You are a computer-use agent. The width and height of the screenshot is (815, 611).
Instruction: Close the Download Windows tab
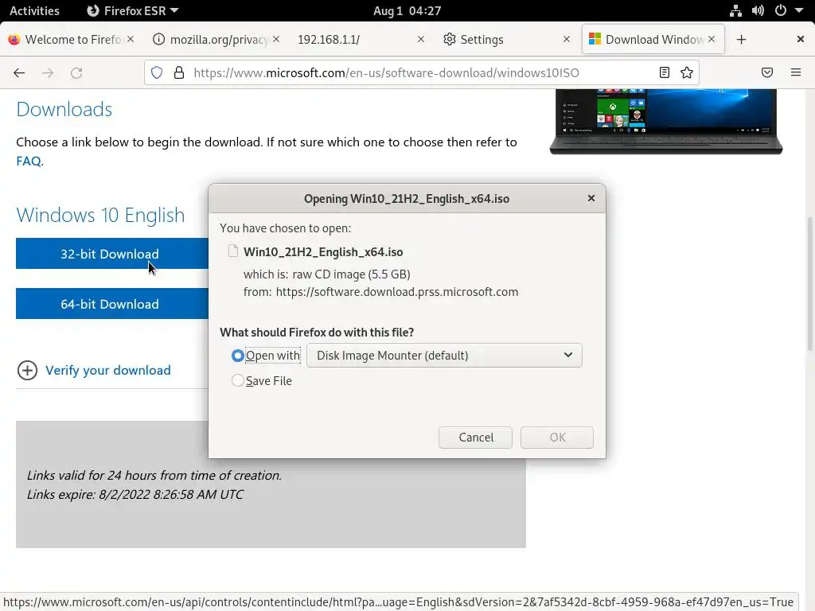[712, 39]
